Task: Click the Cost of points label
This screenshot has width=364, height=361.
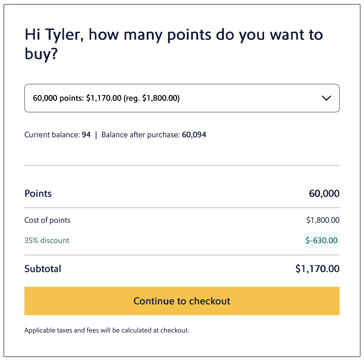Action: click(47, 220)
